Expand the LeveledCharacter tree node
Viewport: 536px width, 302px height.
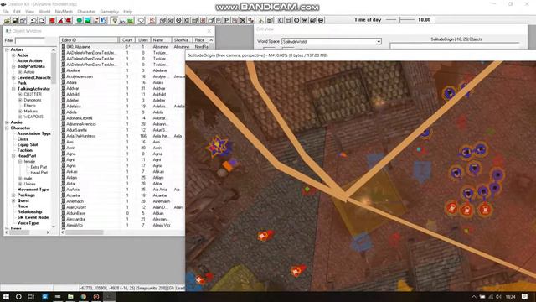tap(13, 78)
